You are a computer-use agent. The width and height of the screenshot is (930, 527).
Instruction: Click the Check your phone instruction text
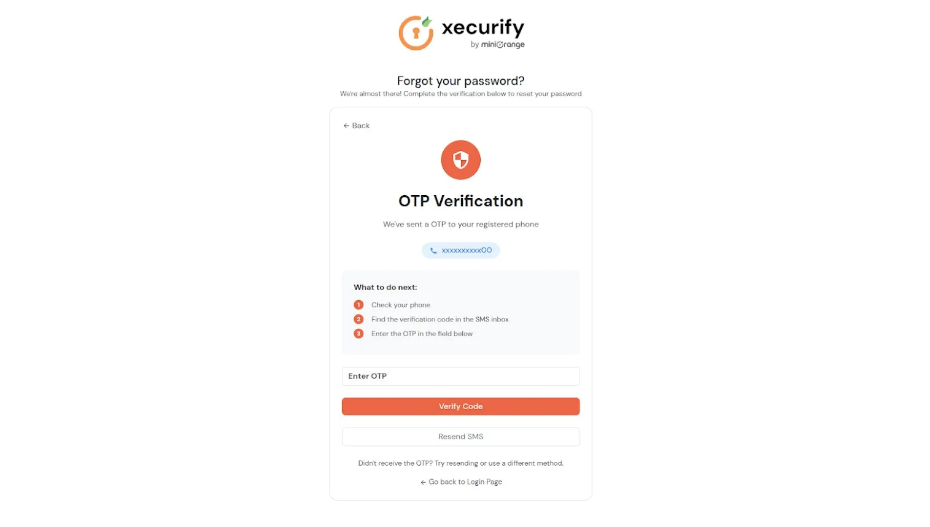pyautogui.click(x=400, y=304)
